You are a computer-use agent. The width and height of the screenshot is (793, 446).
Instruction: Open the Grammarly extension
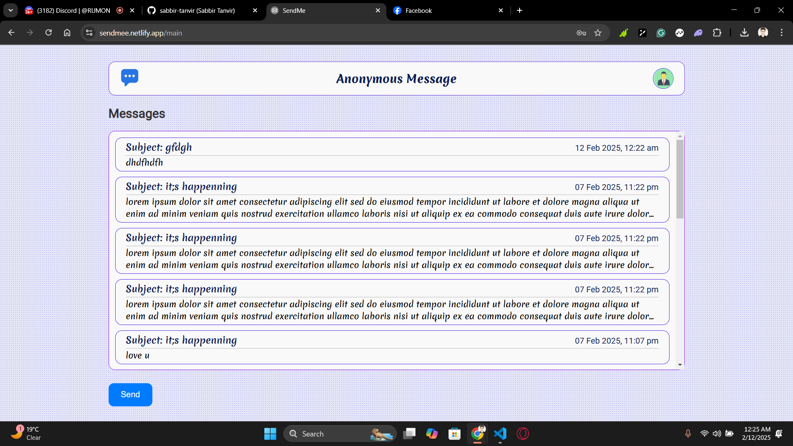pyautogui.click(x=661, y=33)
